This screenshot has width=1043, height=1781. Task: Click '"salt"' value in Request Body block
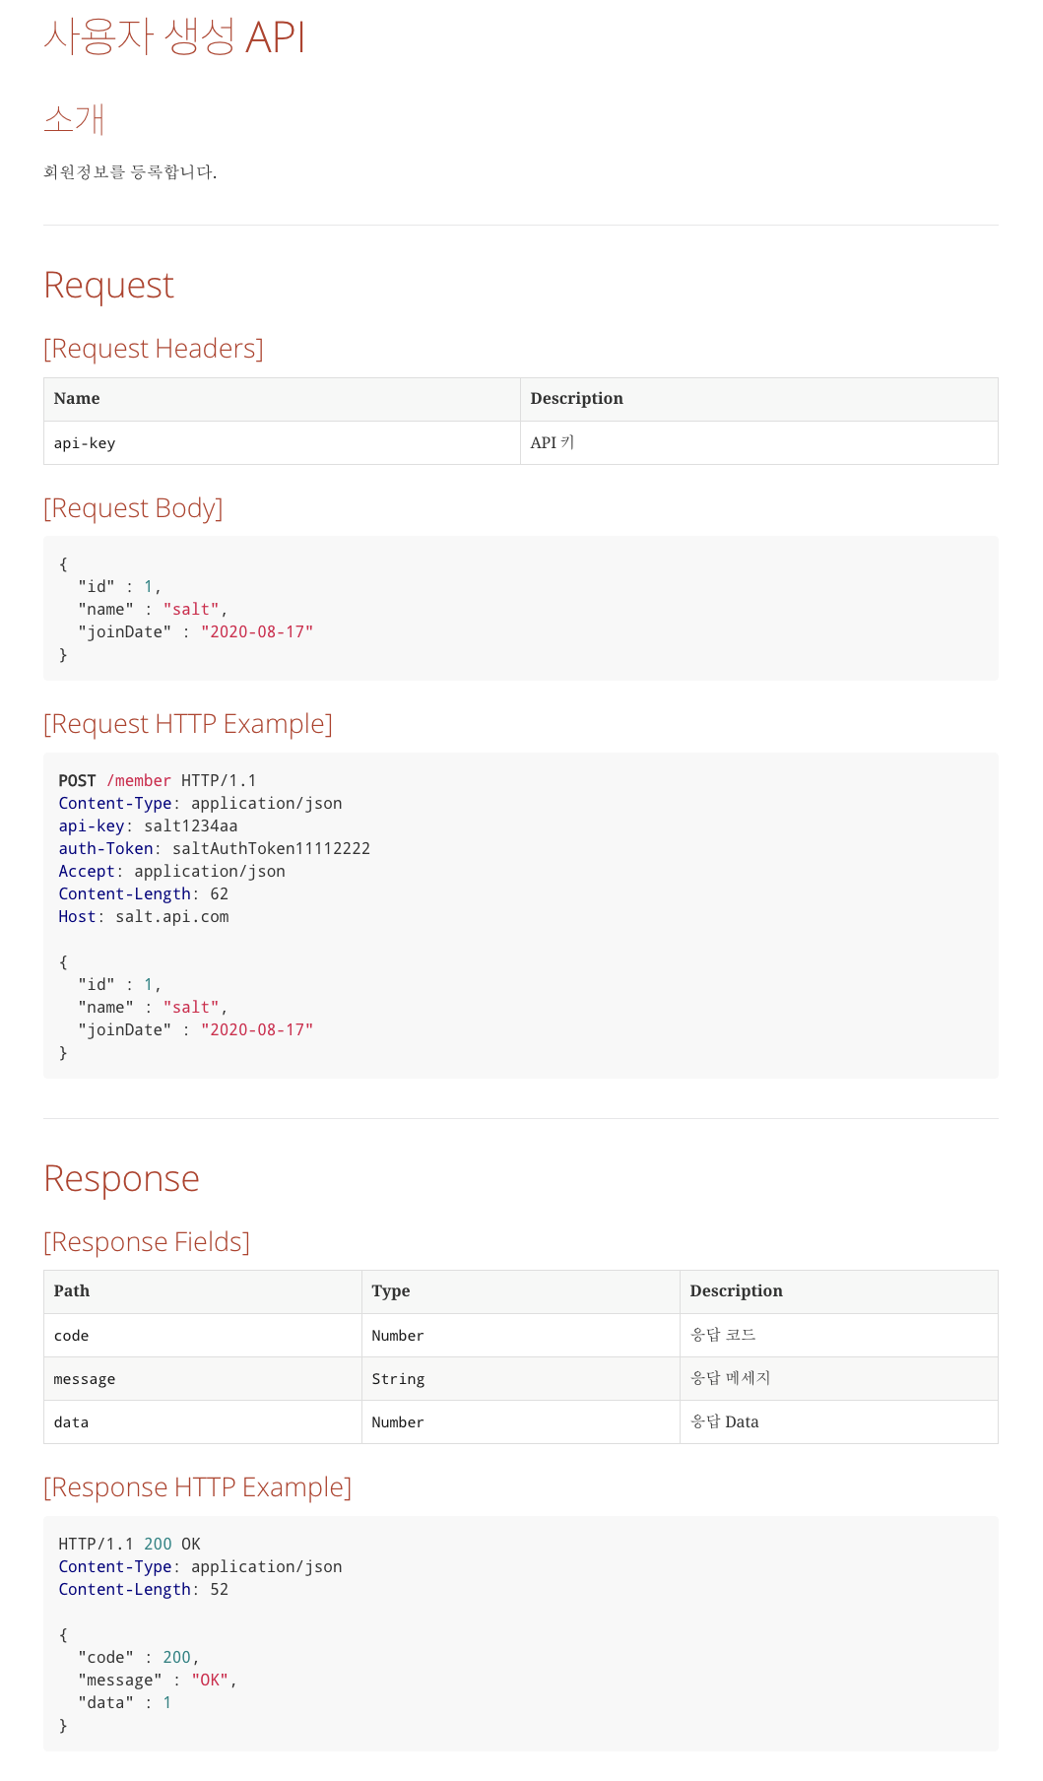point(191,610)
